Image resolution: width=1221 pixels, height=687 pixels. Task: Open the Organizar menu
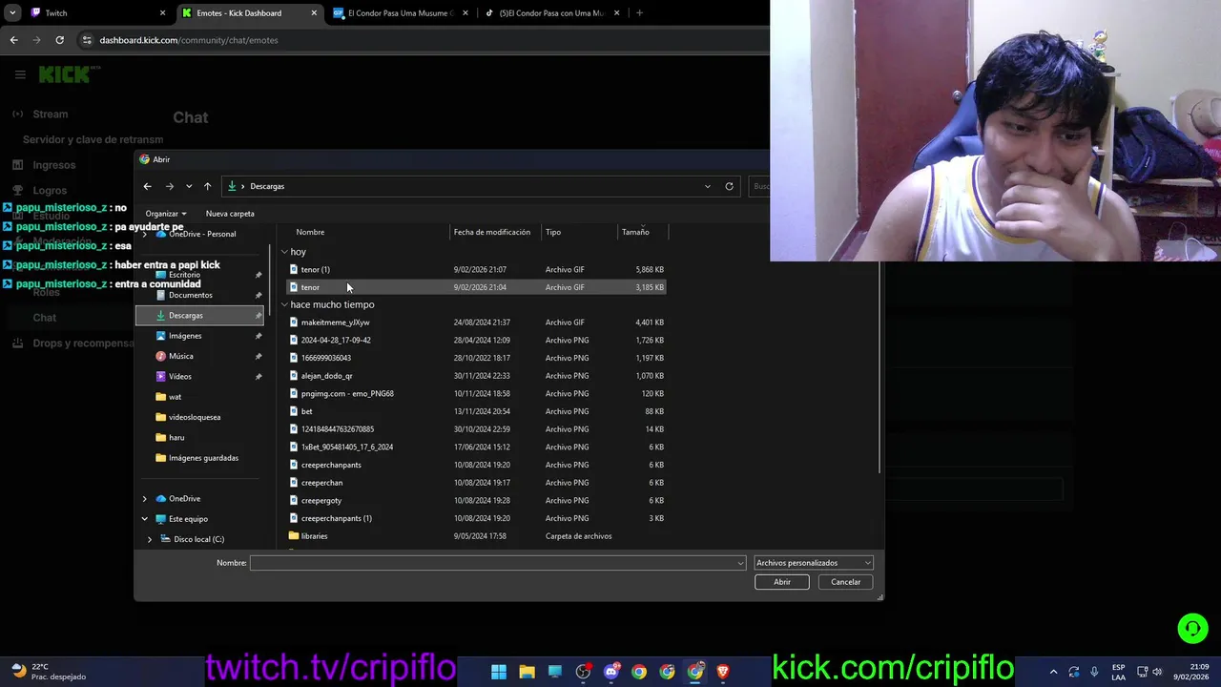166,214
